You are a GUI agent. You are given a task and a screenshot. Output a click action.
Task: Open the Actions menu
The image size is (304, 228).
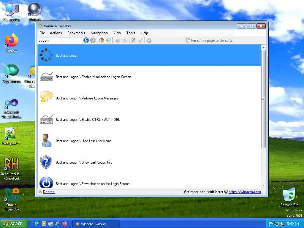[x=56, y=33]
